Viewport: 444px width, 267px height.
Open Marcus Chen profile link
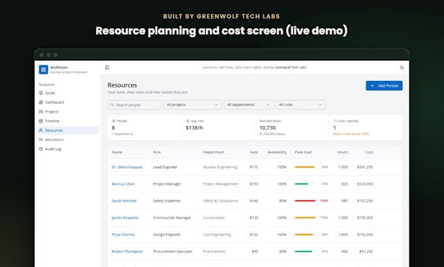click(x=123, y=183)
